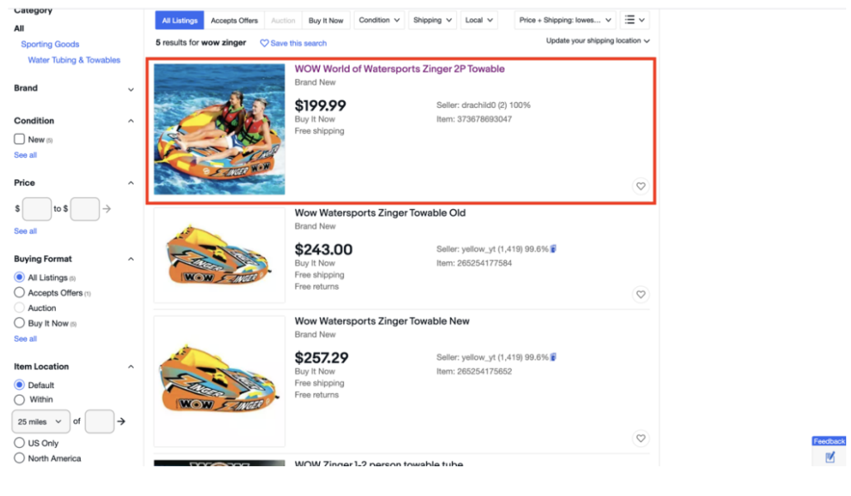The height and width of the screenshot is (496, 851).
Task: Open the Condition filter dropdown
Action: pos(380,20)
